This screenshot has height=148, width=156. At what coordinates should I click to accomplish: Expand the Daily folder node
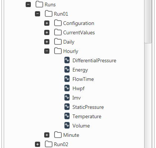click(47, 42)
